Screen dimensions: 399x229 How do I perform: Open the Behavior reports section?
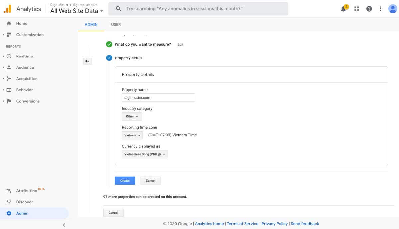tap(9, 90)
